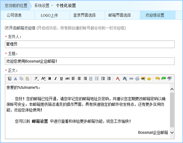Click the underline button
Screen dimensions: 183x143
click(x=61, y=79)
